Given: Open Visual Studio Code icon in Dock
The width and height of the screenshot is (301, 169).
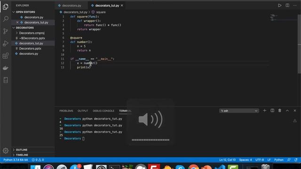Looking at the screenshot, I should pyautogui.click(x=220, y=167).
